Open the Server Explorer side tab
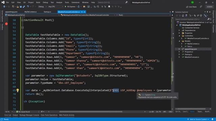 pos(2,16)
